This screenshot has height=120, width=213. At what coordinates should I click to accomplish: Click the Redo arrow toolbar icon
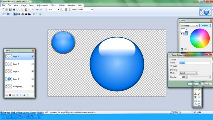[x=41, y=10]
